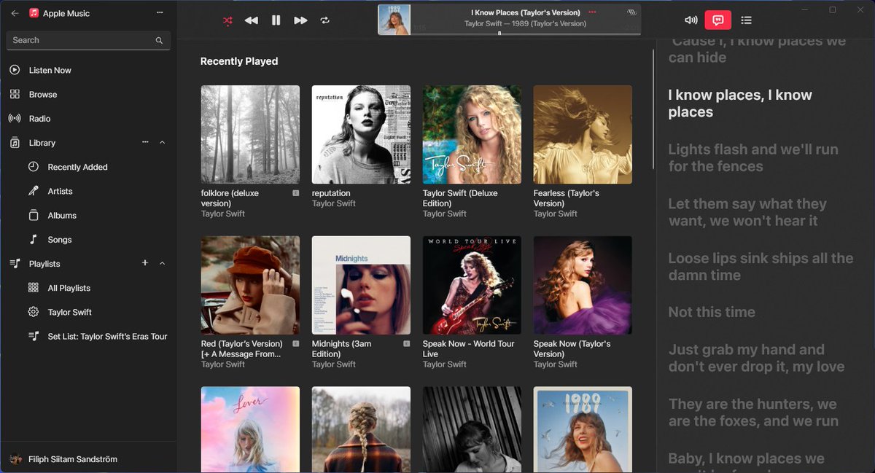Image resolution: width=875 pixels, height=473 pixels.
Task: Open the reputation album cover
Action: (361, 135)
